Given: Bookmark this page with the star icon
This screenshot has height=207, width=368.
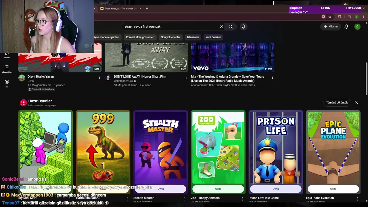Looking at the screenshot, I should 330,17.
